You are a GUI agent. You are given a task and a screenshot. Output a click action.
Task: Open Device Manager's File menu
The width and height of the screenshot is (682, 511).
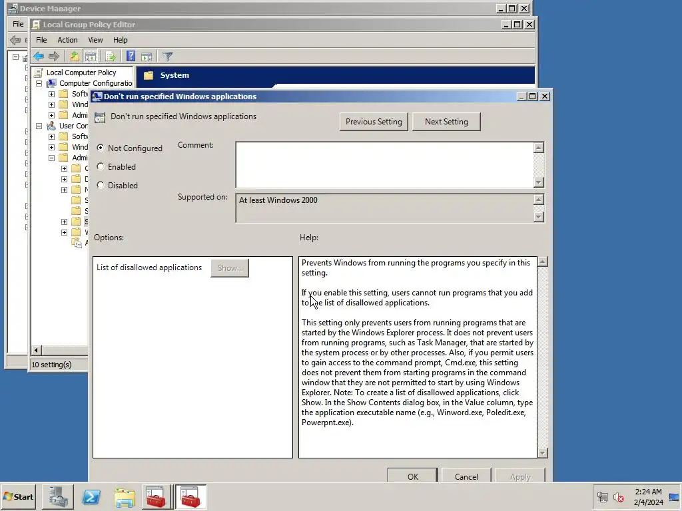point(18,24)
